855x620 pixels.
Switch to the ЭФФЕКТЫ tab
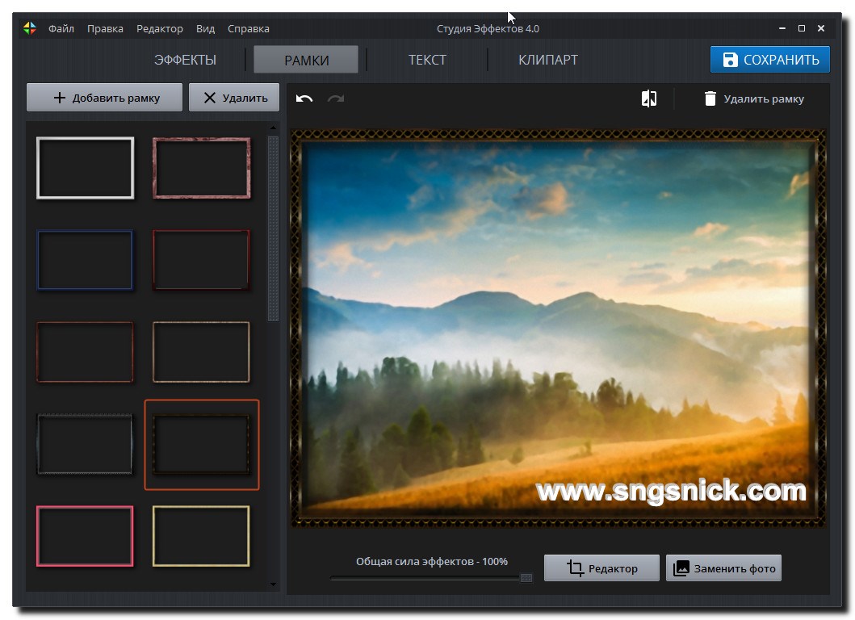tap(186, 60)
